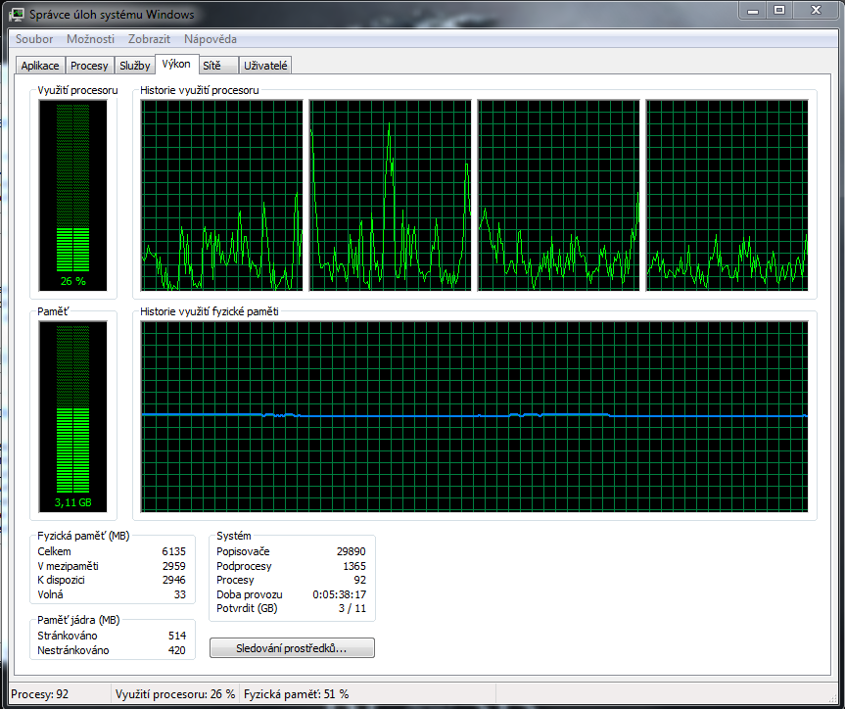Click the memory gauge showing 3,11 GB

point(72,416)
